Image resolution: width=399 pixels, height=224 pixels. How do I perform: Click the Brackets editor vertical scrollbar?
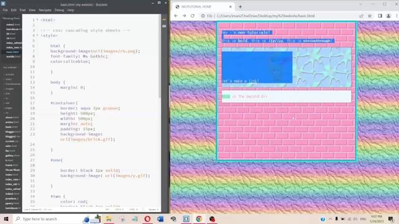[160, 56]
